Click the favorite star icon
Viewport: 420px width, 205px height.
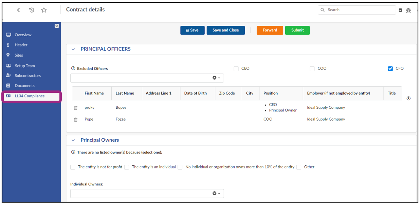(x=44, y=10)
